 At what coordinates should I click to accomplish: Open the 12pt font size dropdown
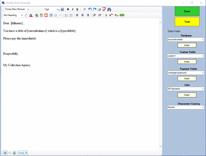[57, 9]
